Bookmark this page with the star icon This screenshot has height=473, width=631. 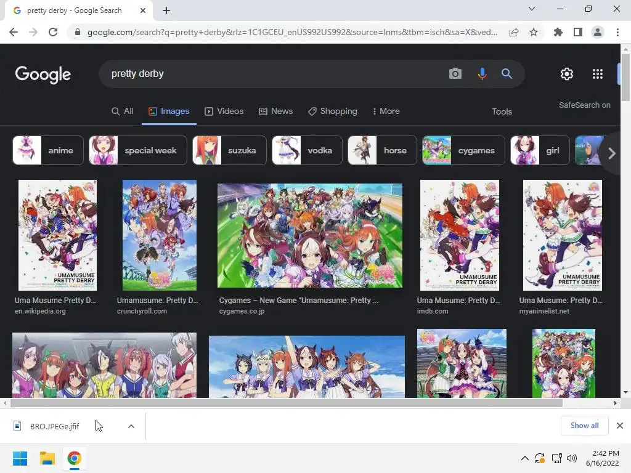pyautogui.click(x=534, y=32)
